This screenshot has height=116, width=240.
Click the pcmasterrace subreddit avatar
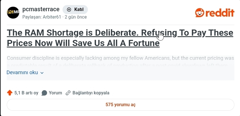(13, 12)
